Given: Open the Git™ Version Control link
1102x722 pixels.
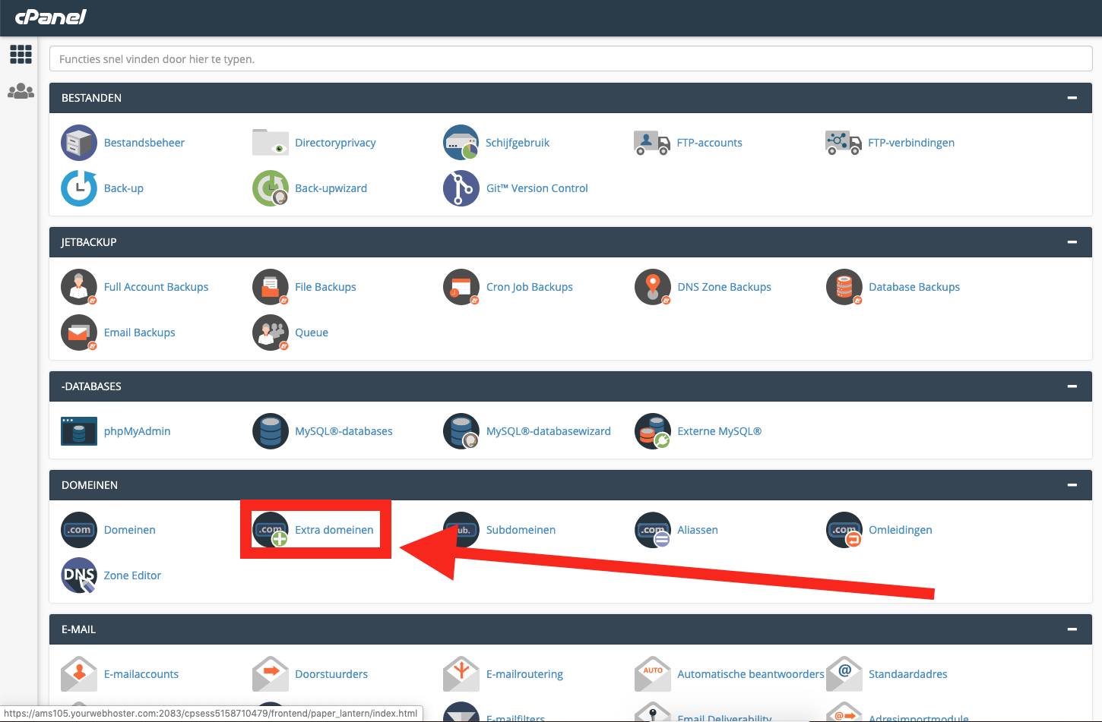Looking at the screenshot, I should [x=537, y=188].
